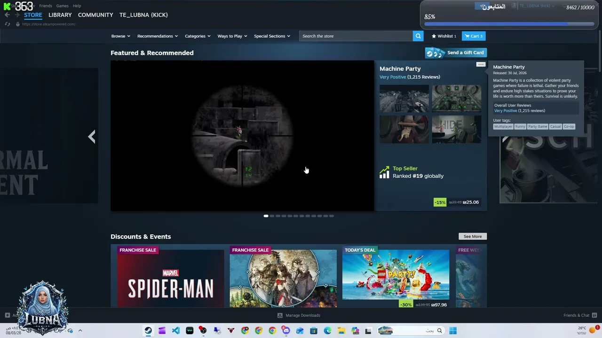Open Microsoft Edge from taskbar
602x338 pixels.
point(327,330)
